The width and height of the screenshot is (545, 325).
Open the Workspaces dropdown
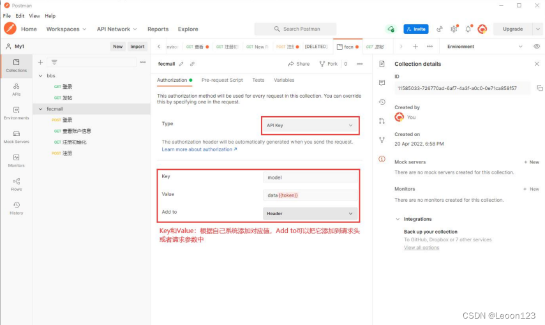pyautogui.click(x=66, y=29)
